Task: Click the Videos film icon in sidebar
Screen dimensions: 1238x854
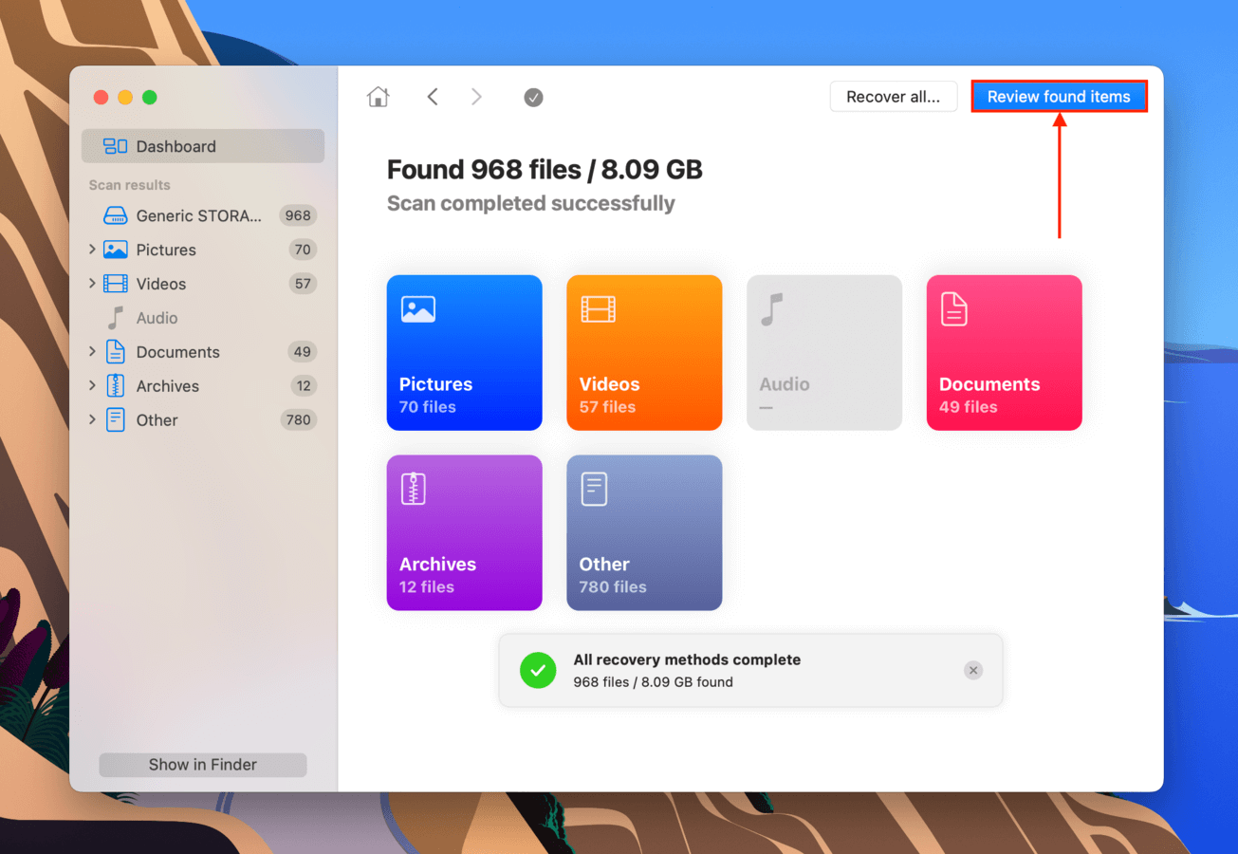Action: [115, 284]
